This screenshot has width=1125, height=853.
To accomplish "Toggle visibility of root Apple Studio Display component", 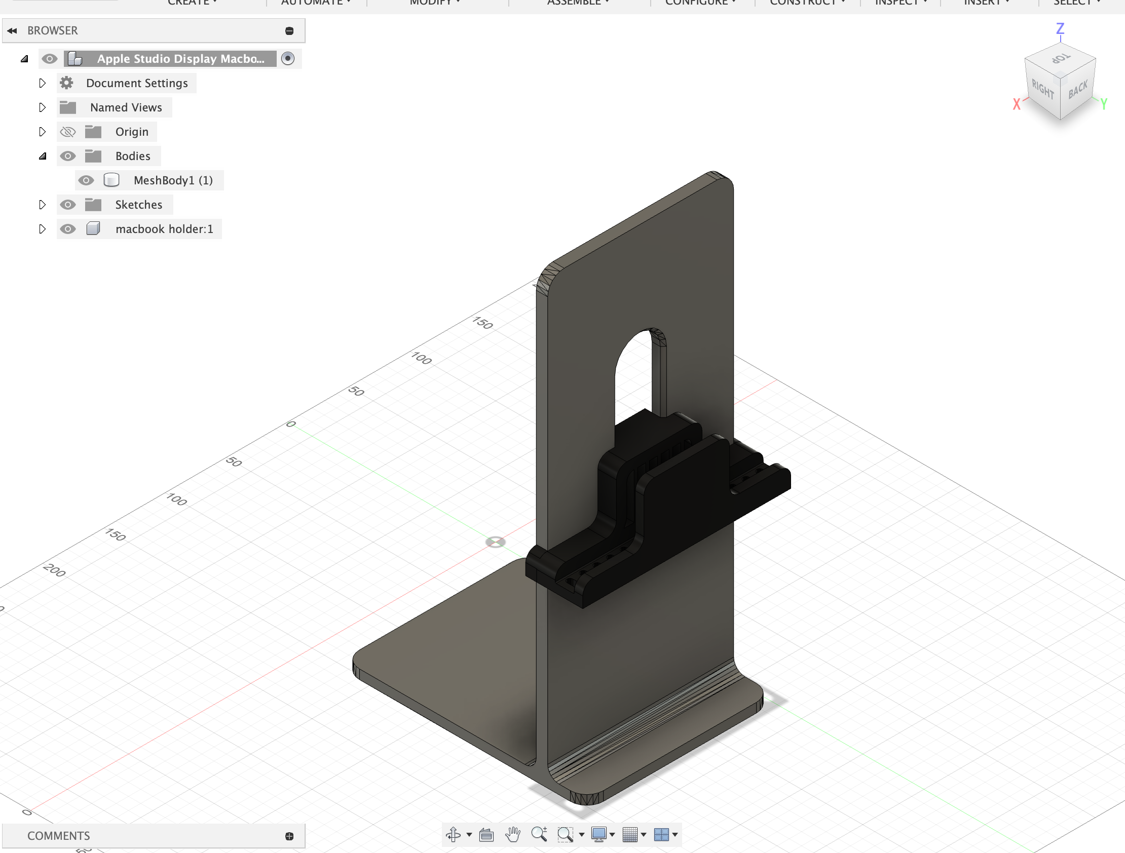I will 49,58.
